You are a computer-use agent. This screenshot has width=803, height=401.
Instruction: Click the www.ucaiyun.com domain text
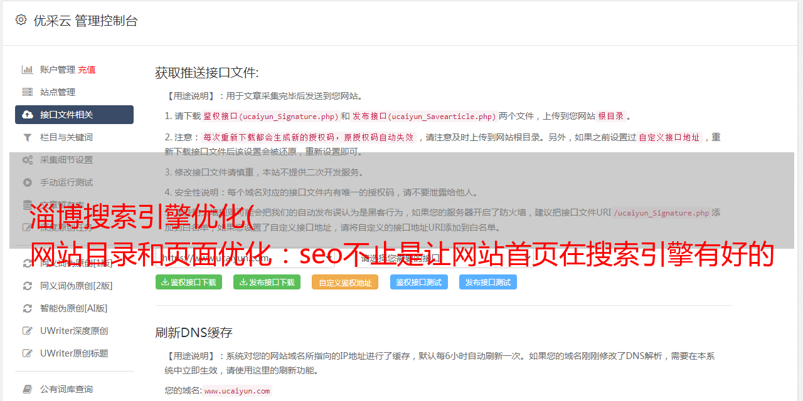click(237, 391)
